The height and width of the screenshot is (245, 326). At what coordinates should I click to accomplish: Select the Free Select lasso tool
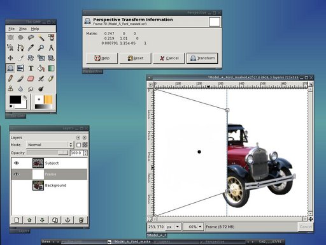coord(31,38)
